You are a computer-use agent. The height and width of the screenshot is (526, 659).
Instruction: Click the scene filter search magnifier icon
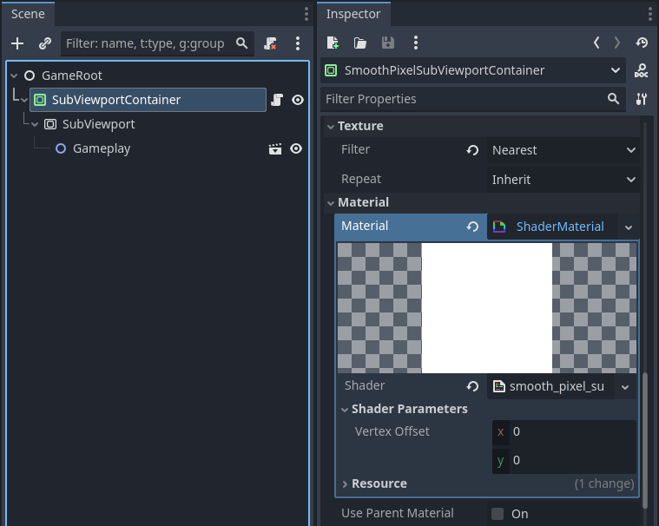241,43
